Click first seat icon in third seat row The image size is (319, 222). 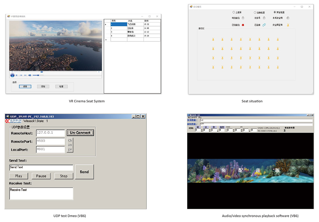point(213,58)
